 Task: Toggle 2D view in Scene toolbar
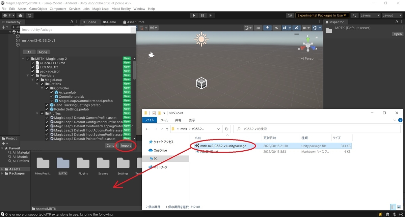pos(258,28)
